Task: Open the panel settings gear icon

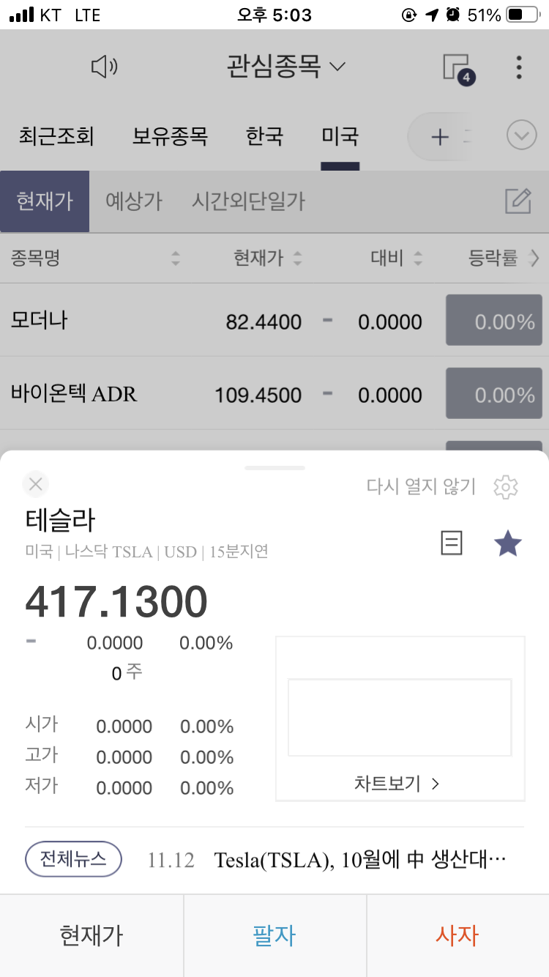Action: click(506, 486)
